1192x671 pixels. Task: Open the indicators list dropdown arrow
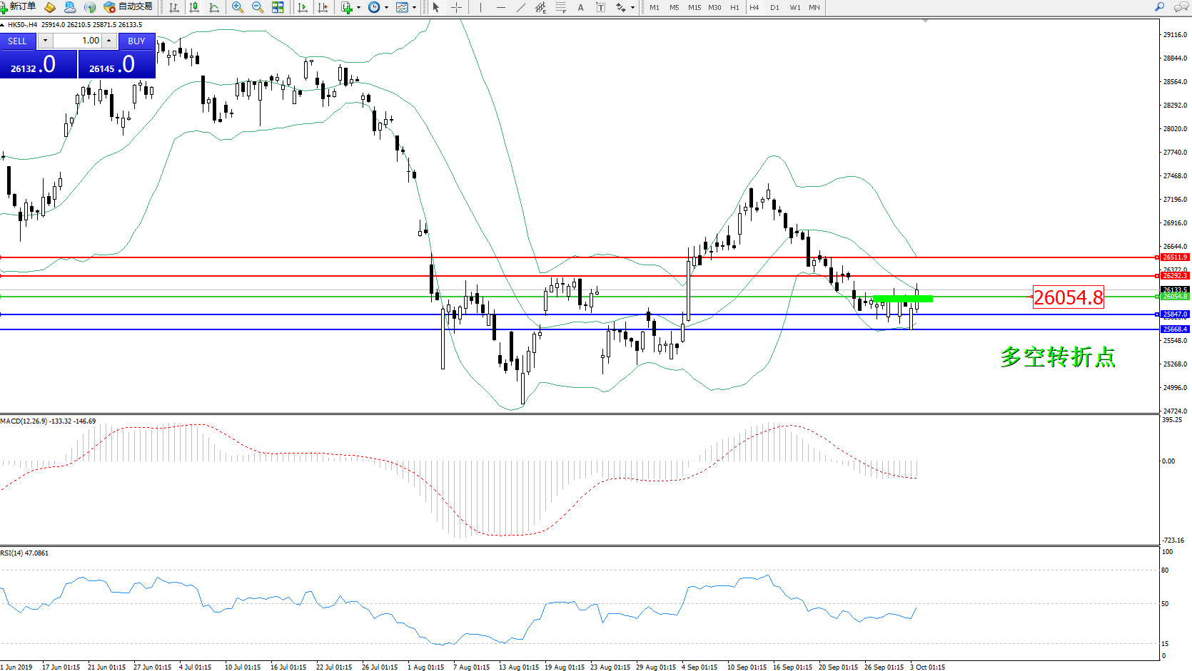tap(358, 7)
